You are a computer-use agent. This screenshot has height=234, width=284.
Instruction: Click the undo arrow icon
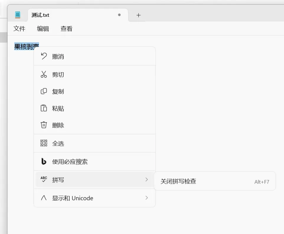click(44, 56)
